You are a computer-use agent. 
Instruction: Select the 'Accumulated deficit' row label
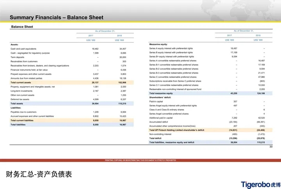click(x=158, y=122)
